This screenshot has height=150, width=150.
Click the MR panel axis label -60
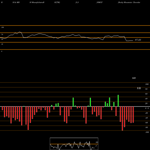(x=146, y=123)
